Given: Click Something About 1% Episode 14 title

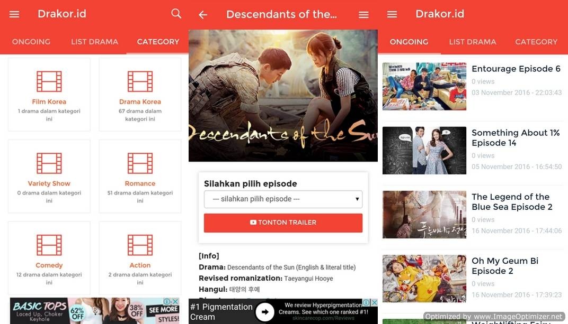Looking at the screenshot, I should pos(516,137).
